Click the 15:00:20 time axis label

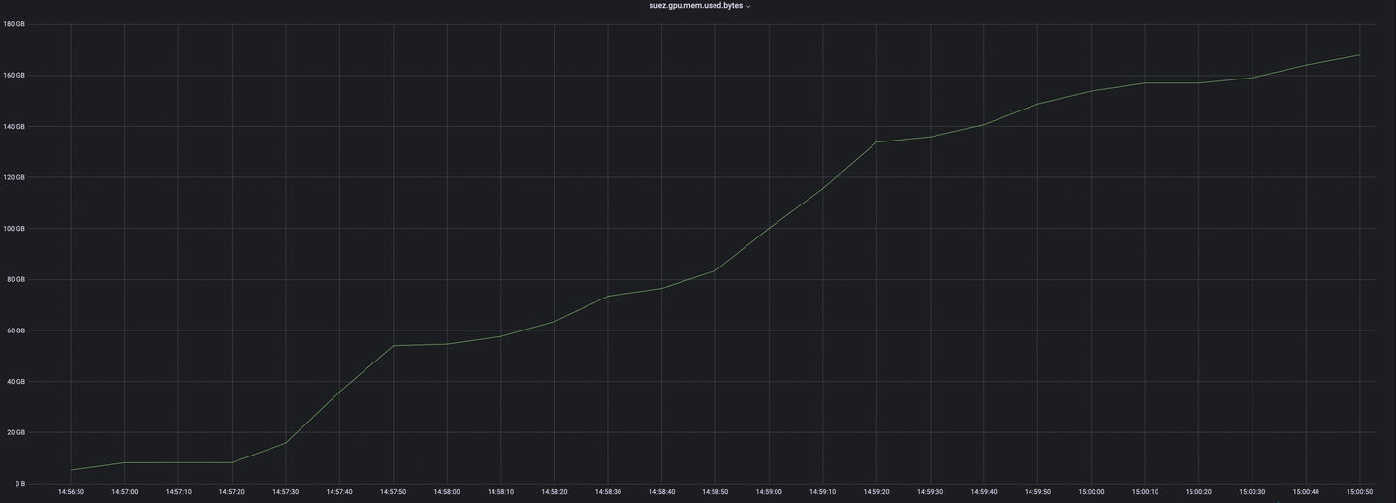(1198, 492)
